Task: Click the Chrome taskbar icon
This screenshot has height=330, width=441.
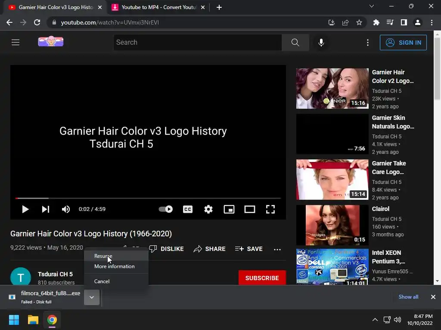Action: 52,320
